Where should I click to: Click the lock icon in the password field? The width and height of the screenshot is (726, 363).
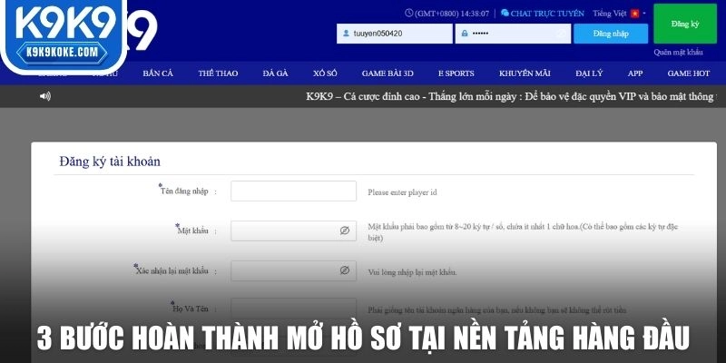(x=465, y=34)
